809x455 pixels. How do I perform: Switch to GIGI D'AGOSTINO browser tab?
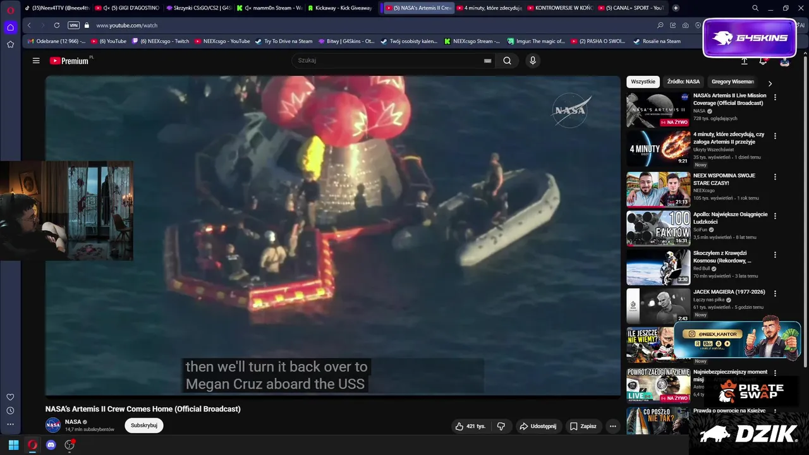[127, 8]
